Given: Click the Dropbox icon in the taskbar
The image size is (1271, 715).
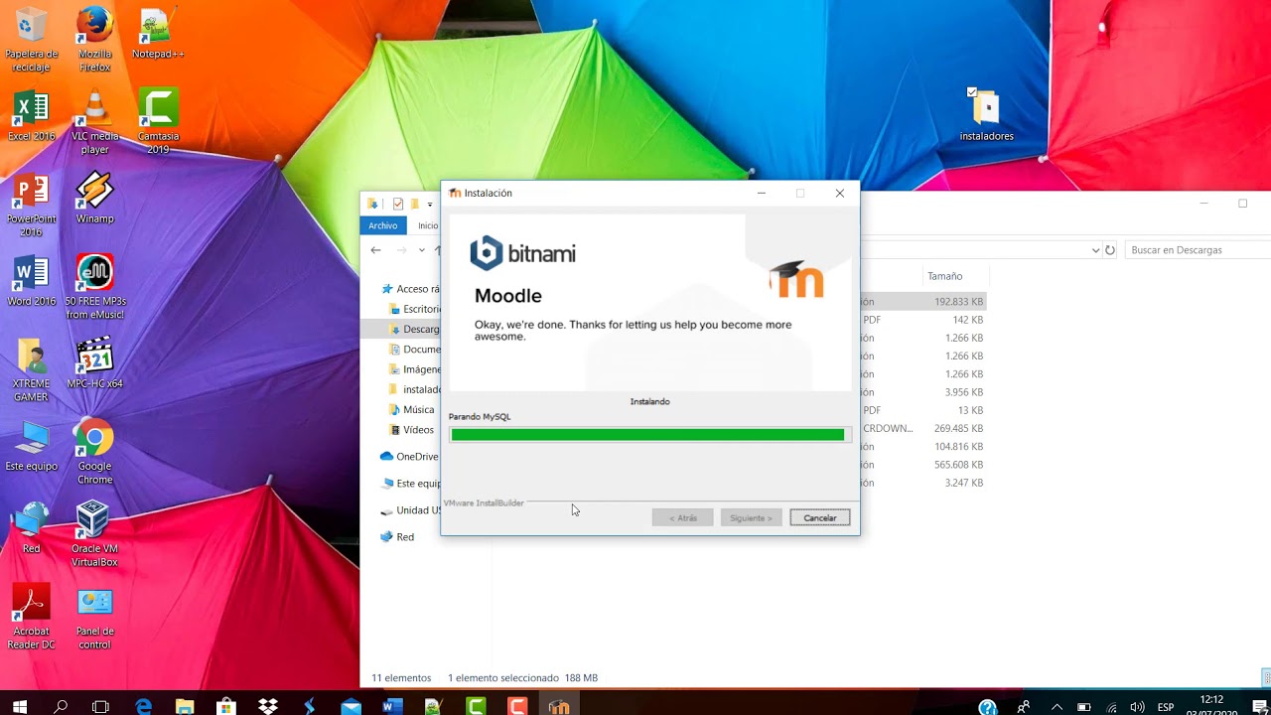Looking at the screenshot, I should [267, 706].
